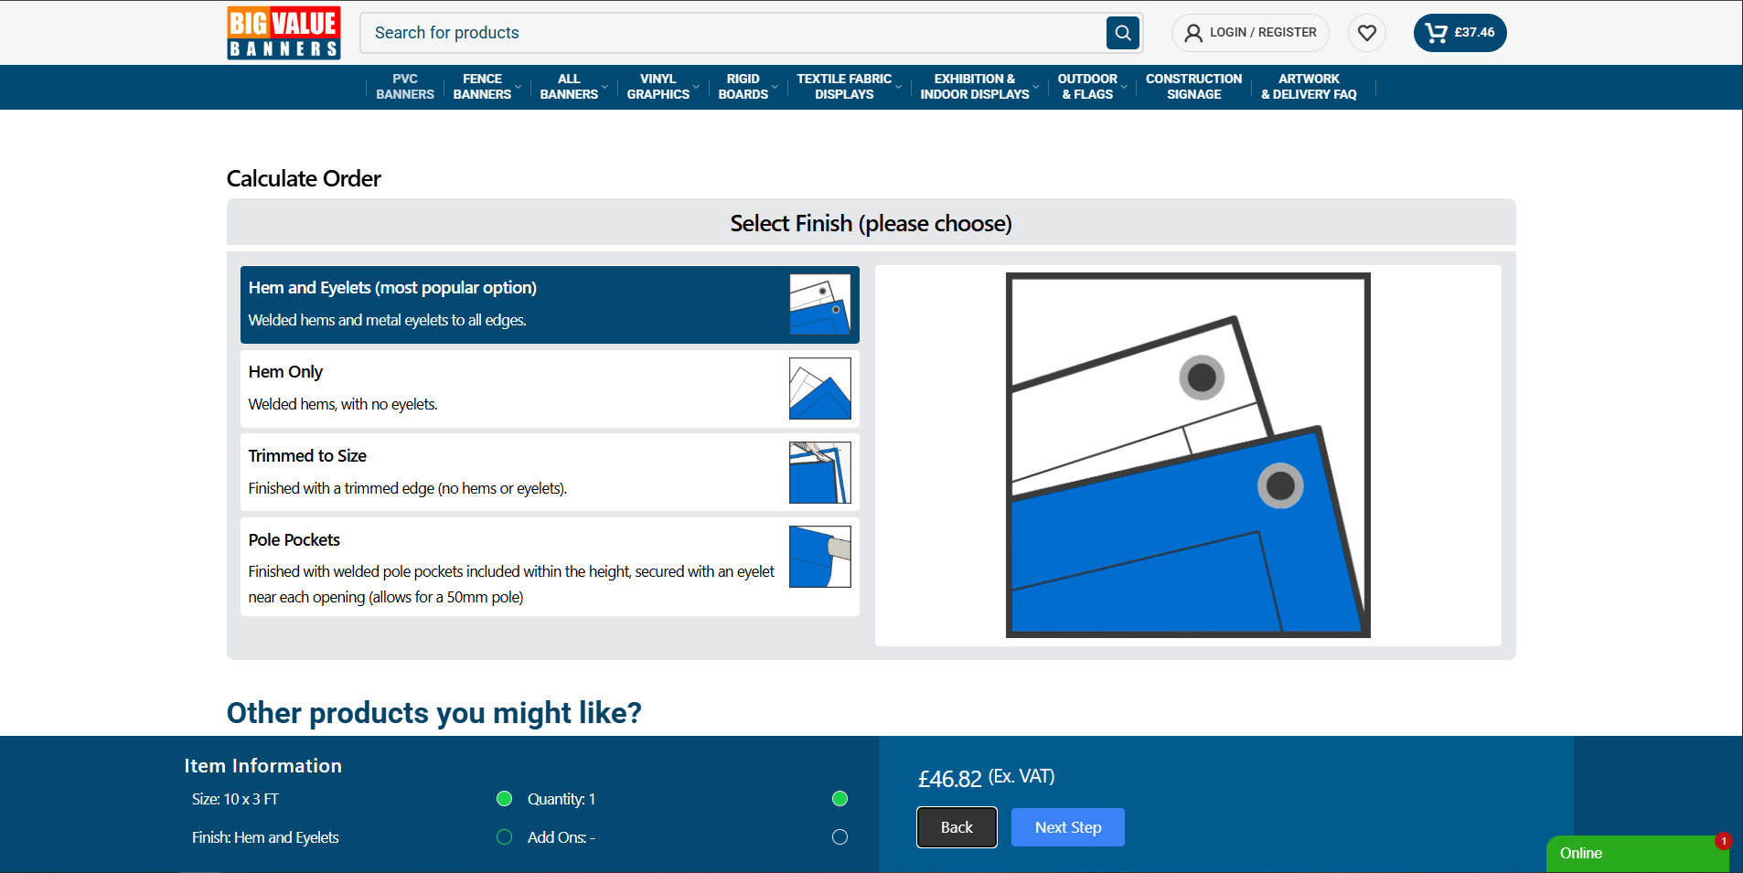Open the shopping cart showing £37.46
Viewport: 1743px width, 873px height.
click(x=1460, y=33)
